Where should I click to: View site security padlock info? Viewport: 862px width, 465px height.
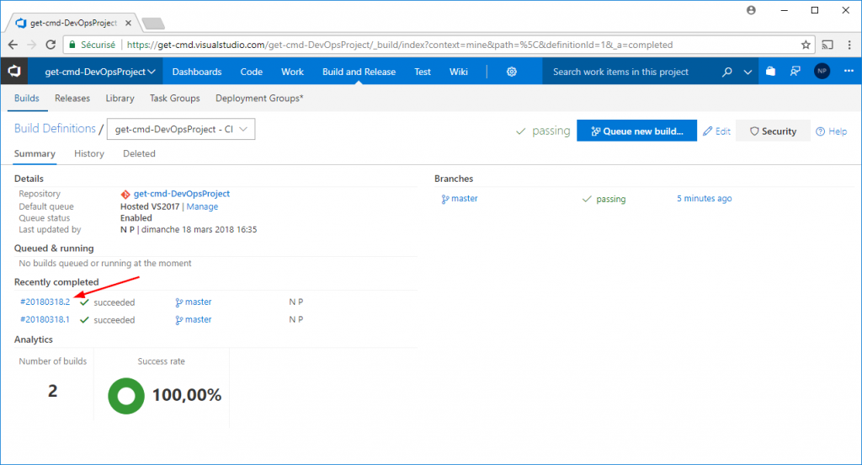pyautogui.click(x=72, y=45)
